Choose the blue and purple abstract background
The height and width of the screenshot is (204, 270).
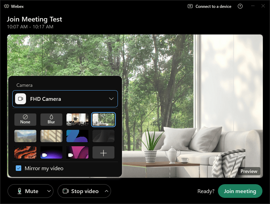77,136
